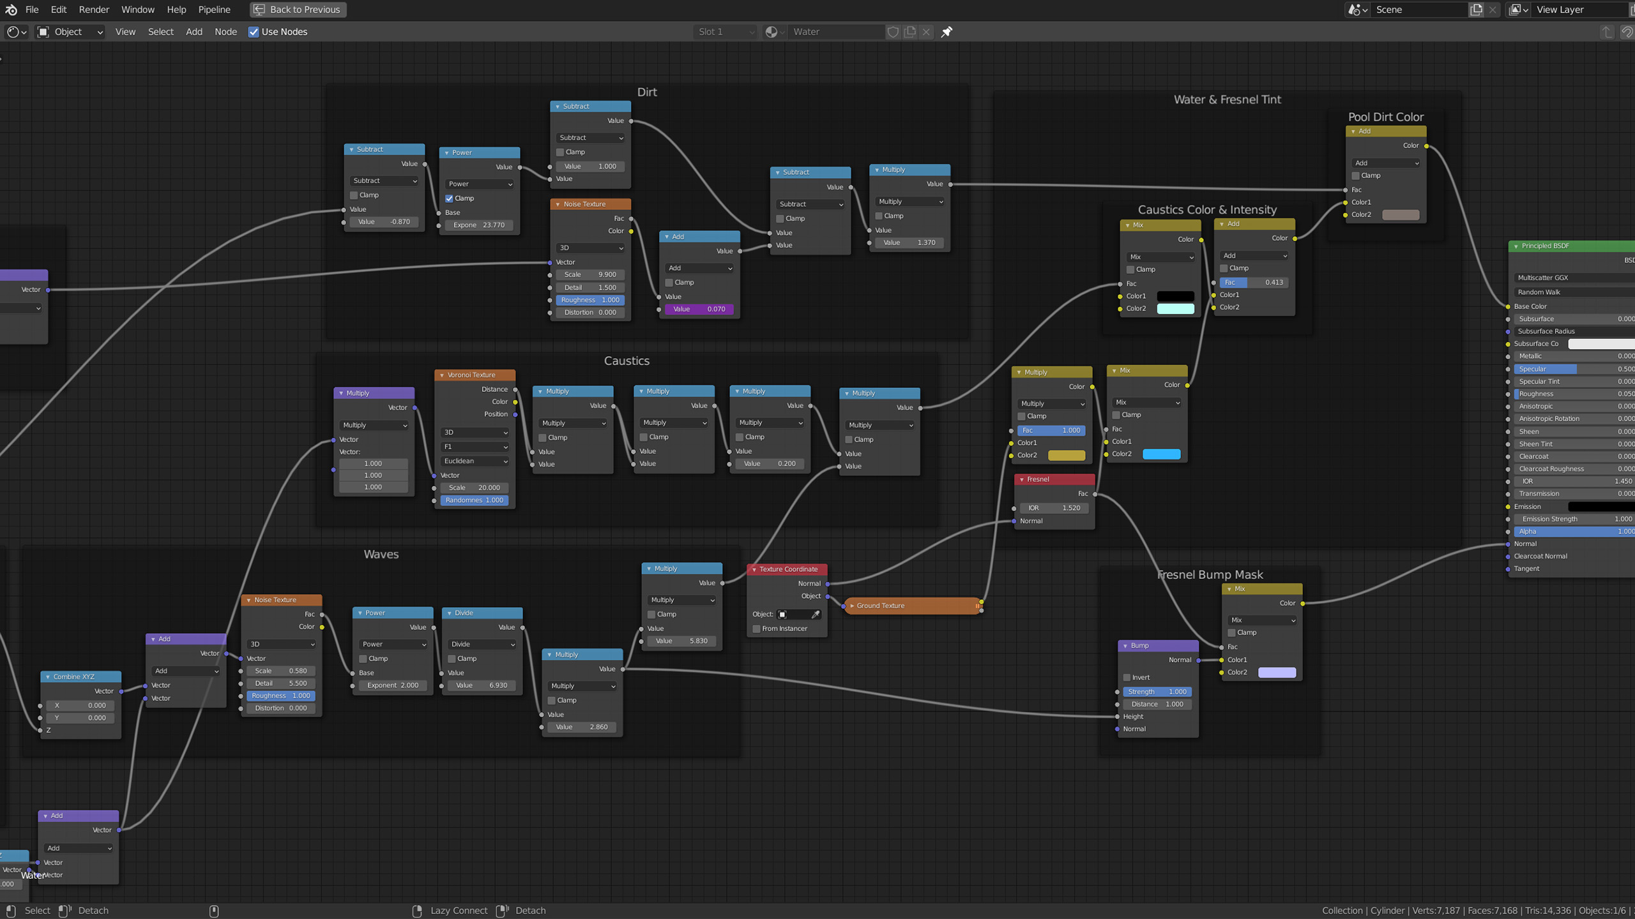Open the Node menu in the header
The image size is (1635, 919).
pos(225,31)
